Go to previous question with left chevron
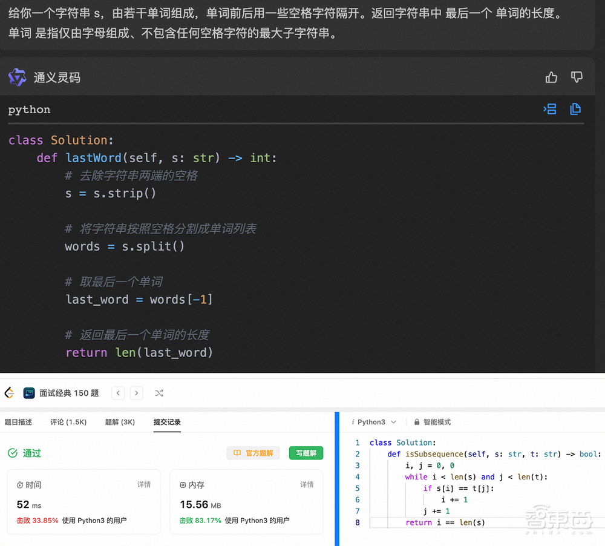 118,393
